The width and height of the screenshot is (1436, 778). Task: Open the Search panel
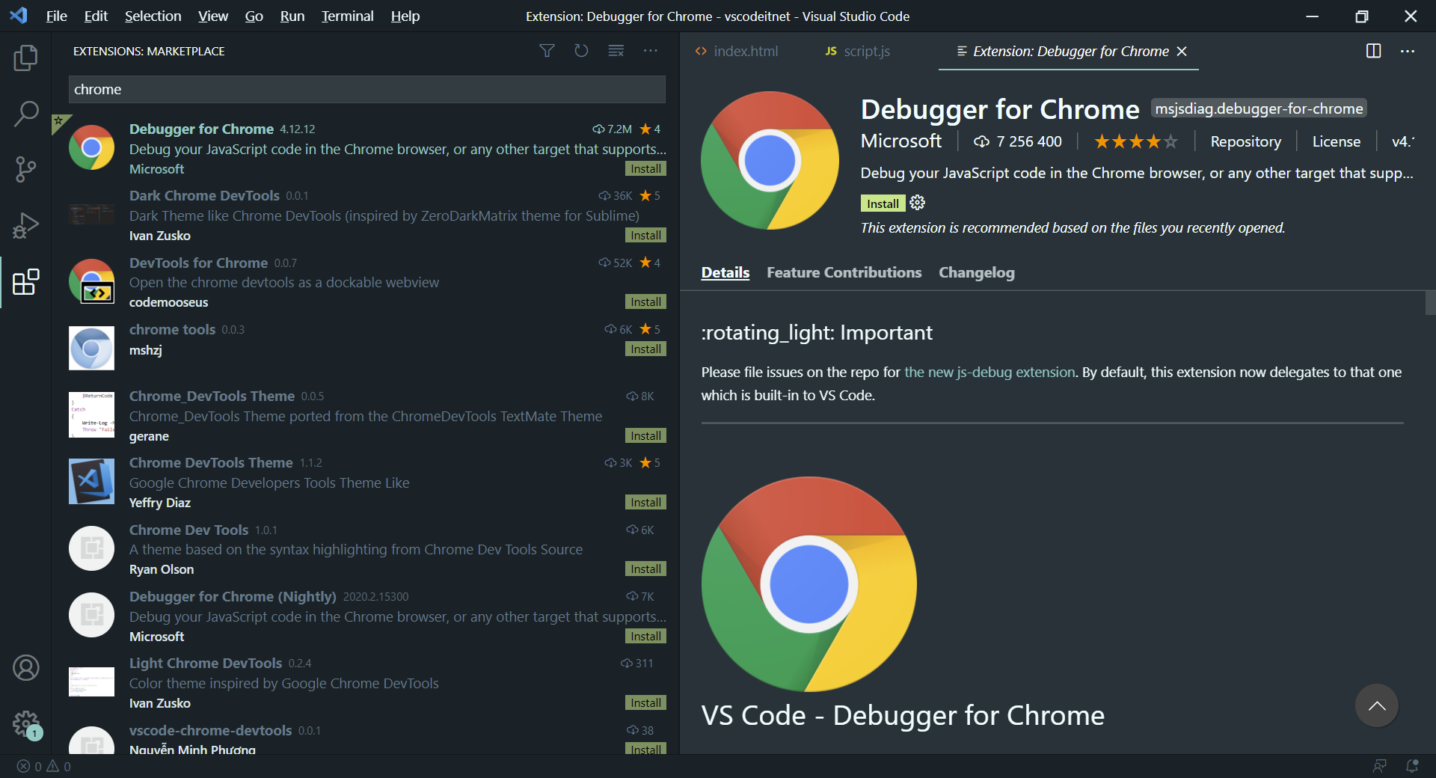[25, 114]
